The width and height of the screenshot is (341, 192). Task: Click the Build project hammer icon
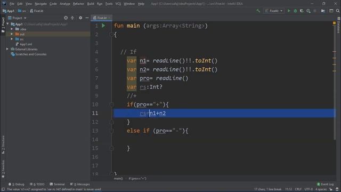258,11
